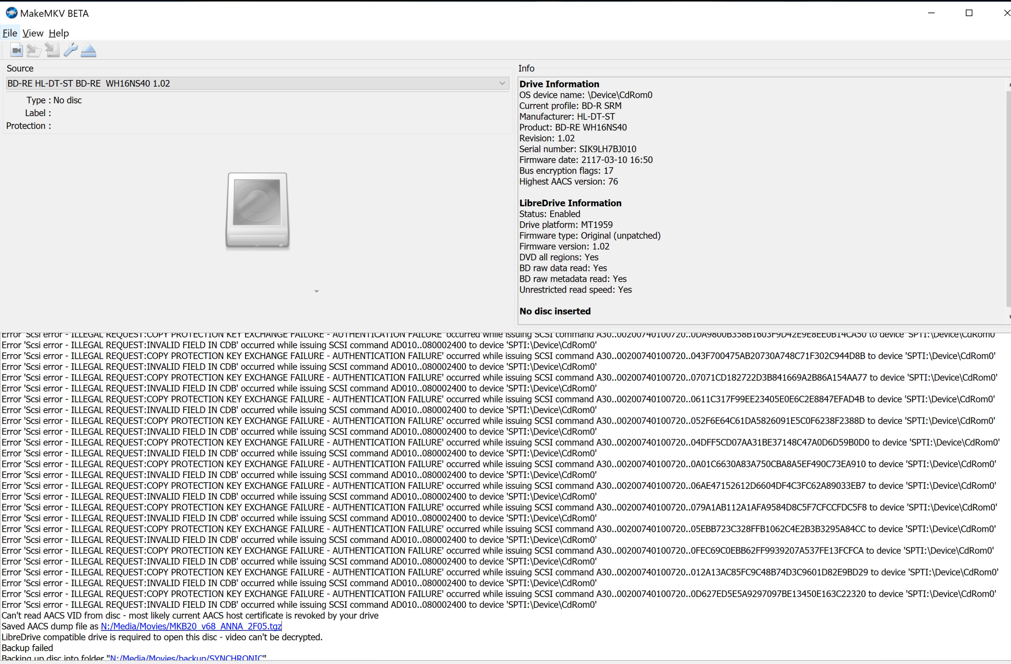Click 'LibreDrive compatible drive is required' log line
The height and width of the screenshot is (664, 1011).
[162, 637]
